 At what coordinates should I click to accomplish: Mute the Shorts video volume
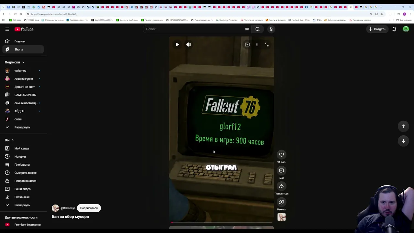point(189,44)
